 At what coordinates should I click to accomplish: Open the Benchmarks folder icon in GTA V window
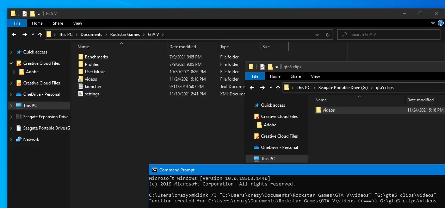[x=81, y=57]
